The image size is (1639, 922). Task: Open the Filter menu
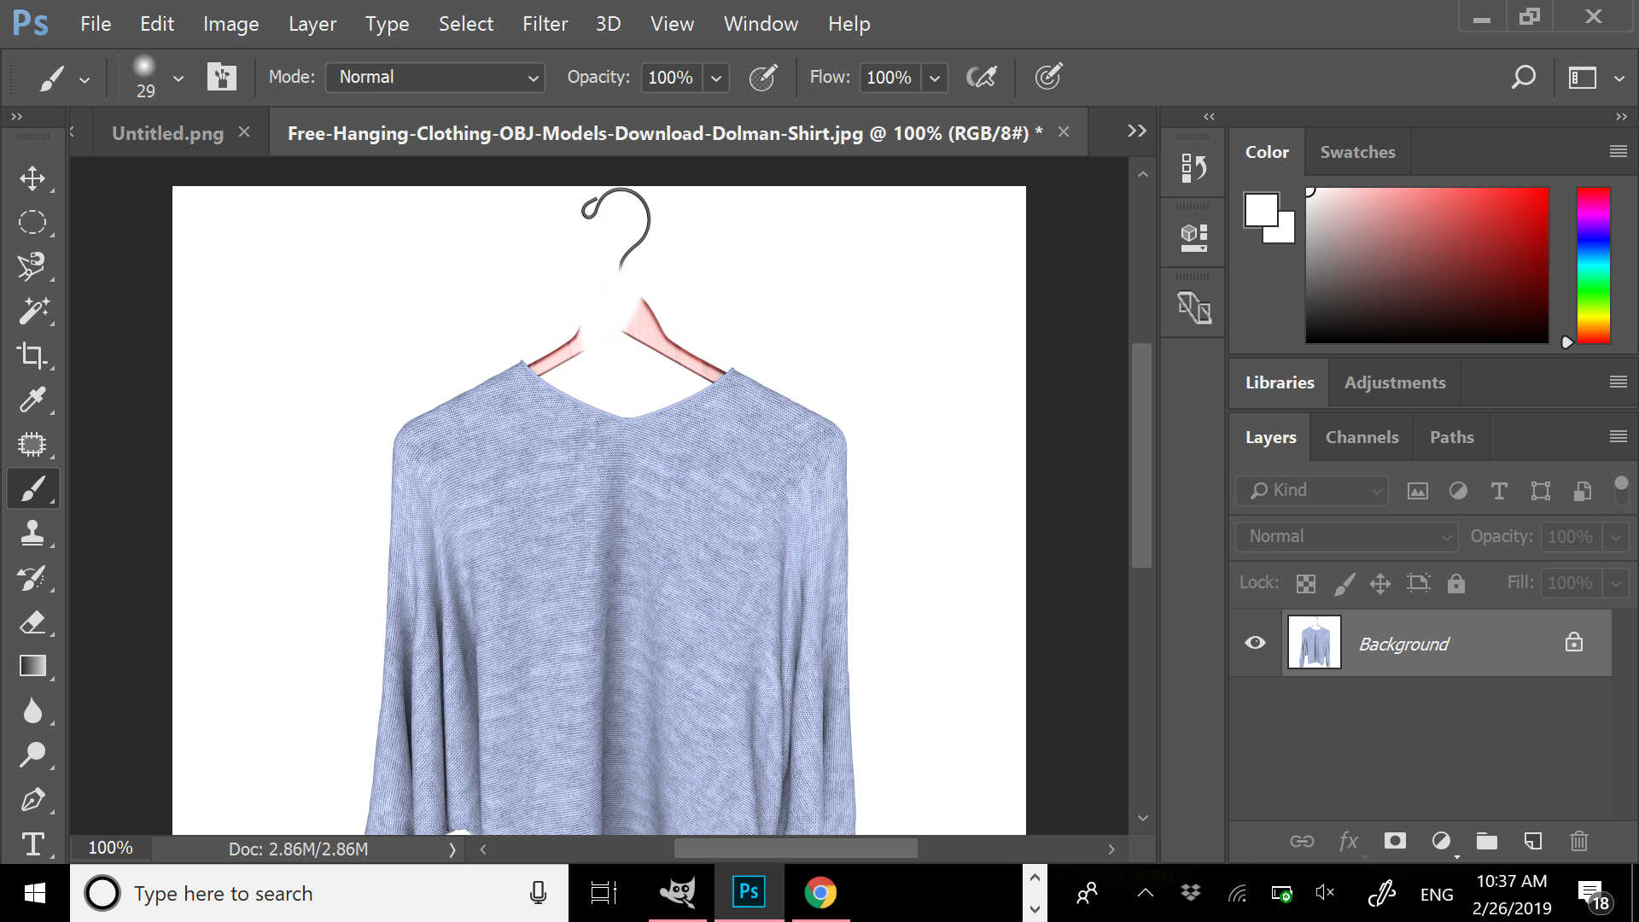(545, 24)
